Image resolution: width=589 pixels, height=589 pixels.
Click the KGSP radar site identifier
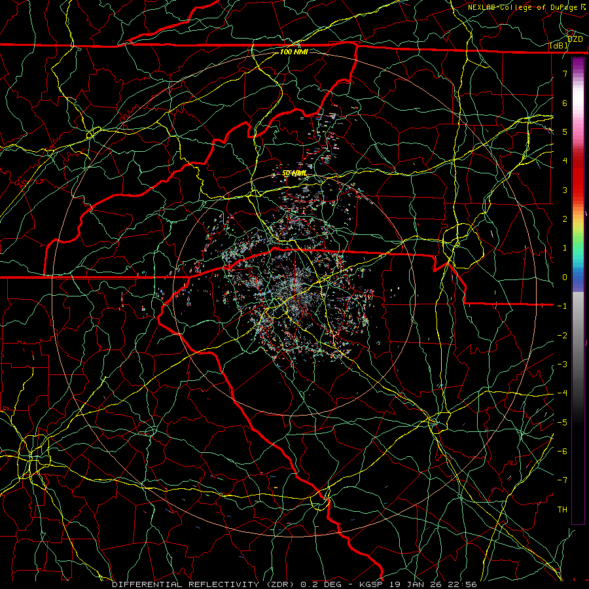pyautogui.click(x=372, y=584)
